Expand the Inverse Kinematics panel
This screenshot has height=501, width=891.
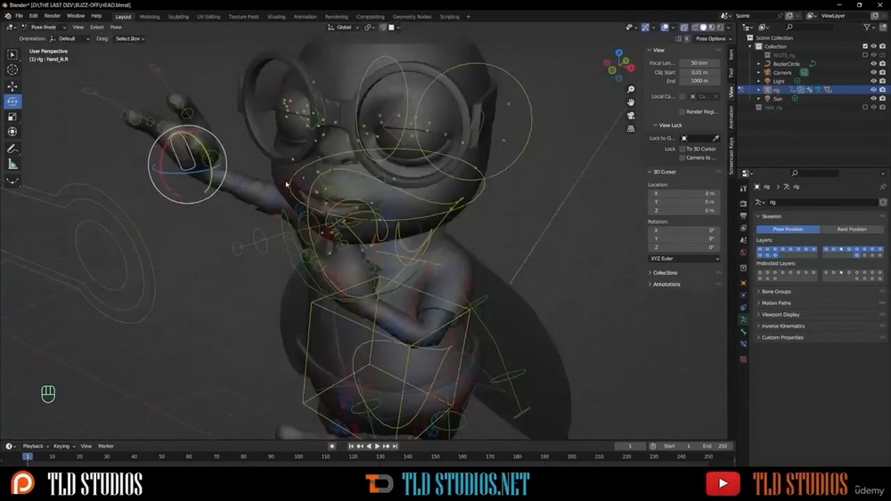783,327
